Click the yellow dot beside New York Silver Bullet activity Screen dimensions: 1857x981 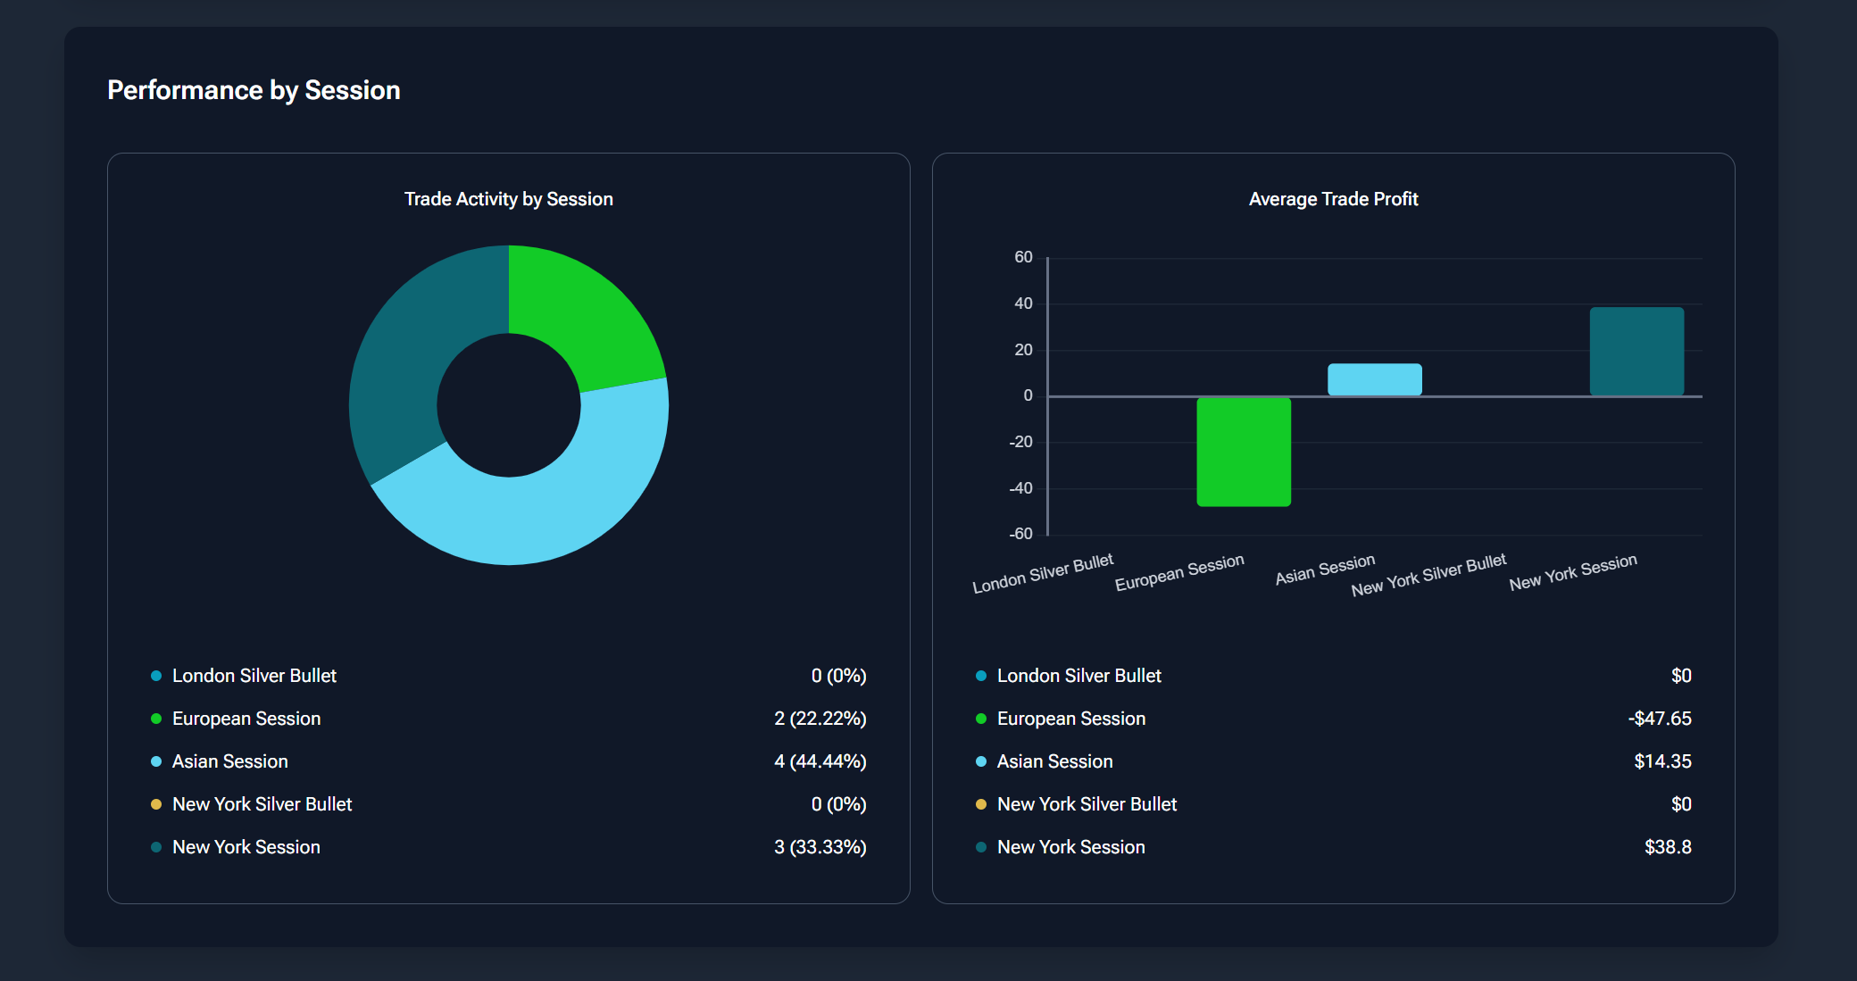[x=156, y=804]
